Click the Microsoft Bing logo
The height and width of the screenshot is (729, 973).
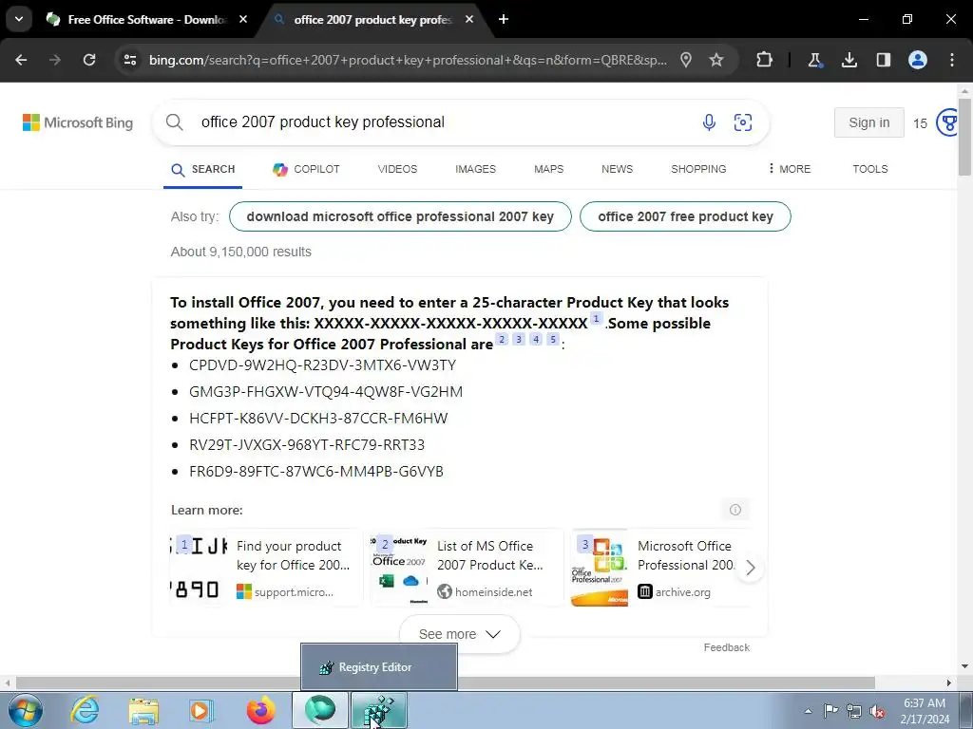click(x=78, y=122)
